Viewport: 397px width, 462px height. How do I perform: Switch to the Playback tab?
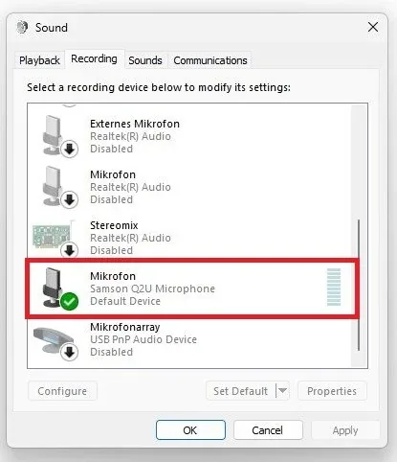39,60
